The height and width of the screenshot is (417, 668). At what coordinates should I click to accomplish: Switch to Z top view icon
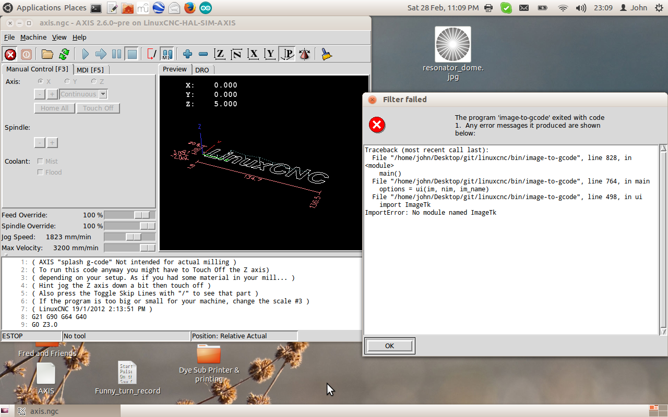click(x=220, y=54)
